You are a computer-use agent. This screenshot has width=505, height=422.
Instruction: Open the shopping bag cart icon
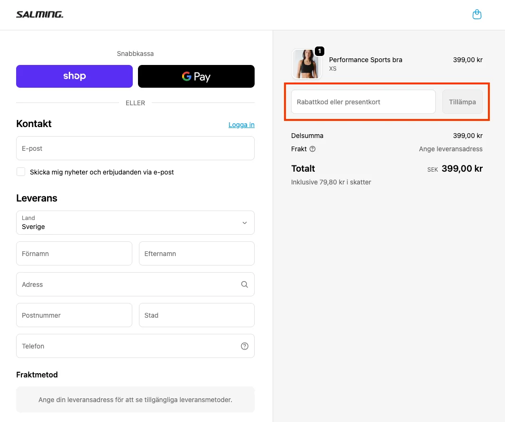(477, 15)
